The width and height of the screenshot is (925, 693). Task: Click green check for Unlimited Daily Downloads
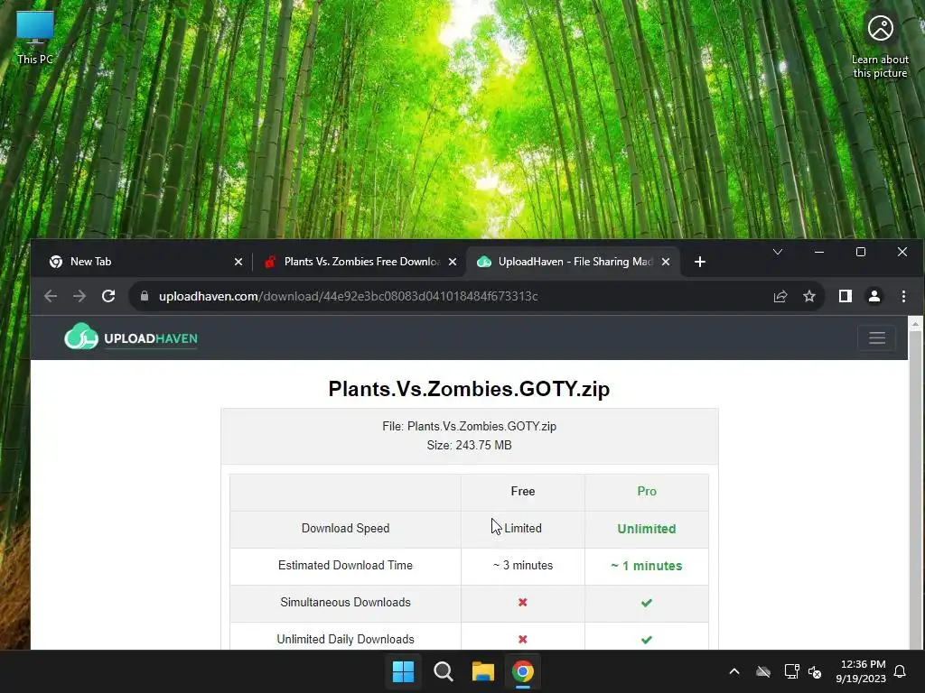tap(647, 640)
